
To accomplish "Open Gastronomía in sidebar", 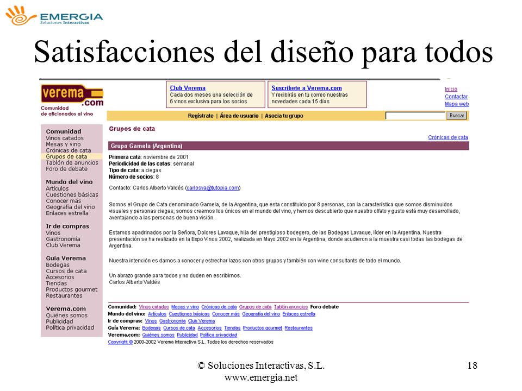I will point(63,239).
